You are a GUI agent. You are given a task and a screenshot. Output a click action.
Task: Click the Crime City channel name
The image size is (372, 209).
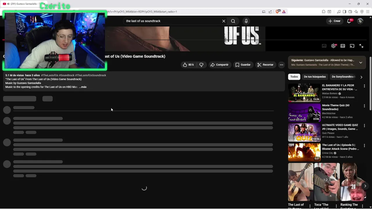(x=328, y=153)
